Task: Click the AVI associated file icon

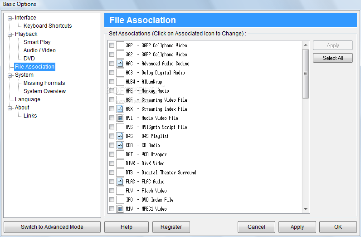Action: point(120,118)
